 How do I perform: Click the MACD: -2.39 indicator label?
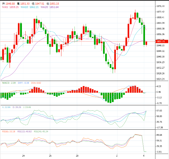[x=9, y=83]
